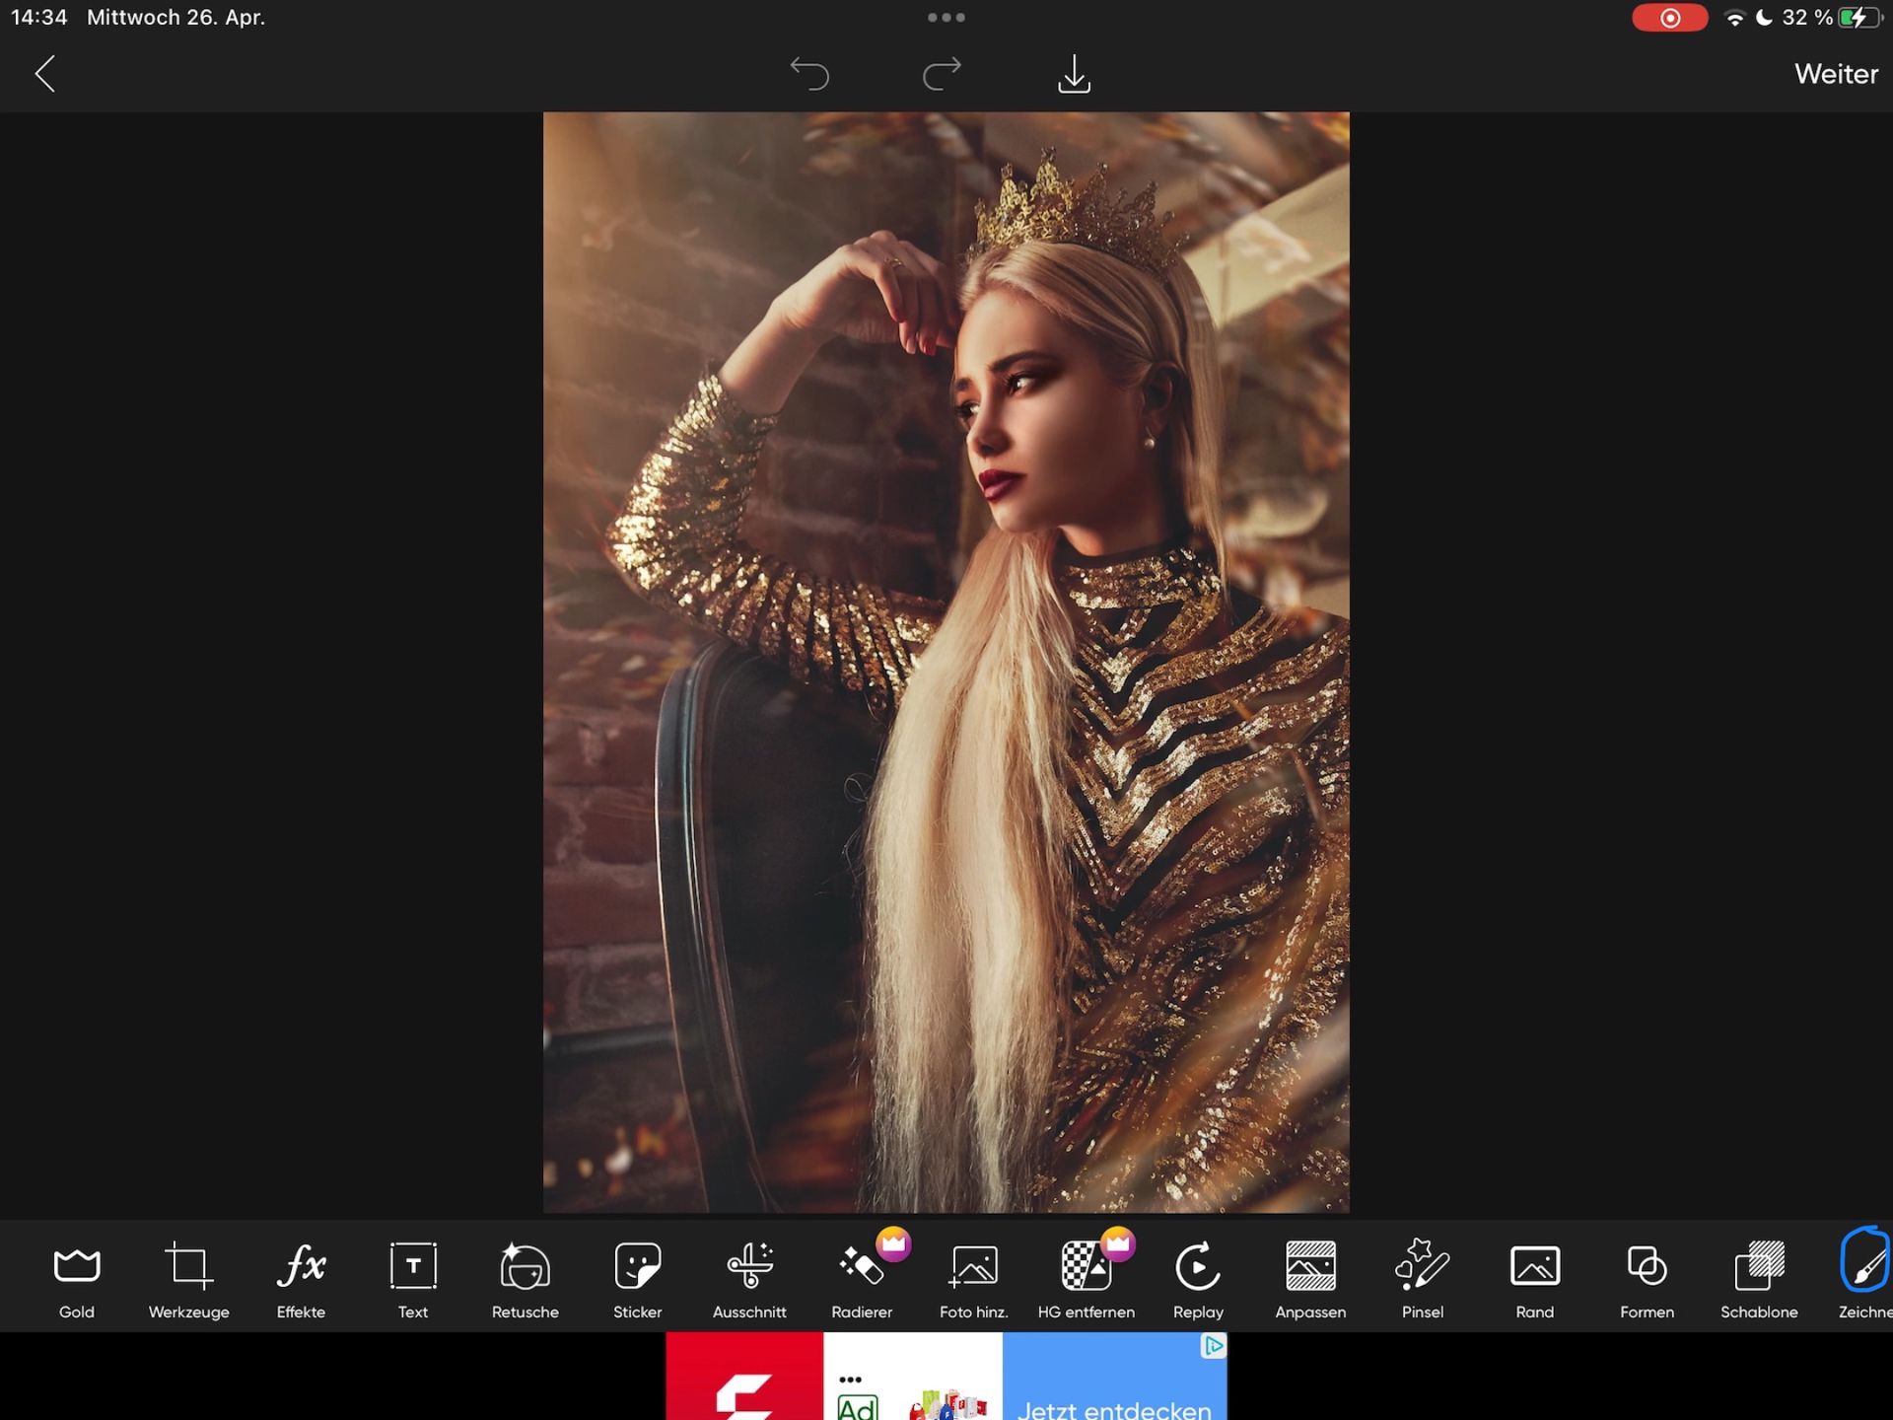The width and height of the screenshot is (1893, 1420).
Task: Open the Gold premium crown tool
Action: point(77,1278)
